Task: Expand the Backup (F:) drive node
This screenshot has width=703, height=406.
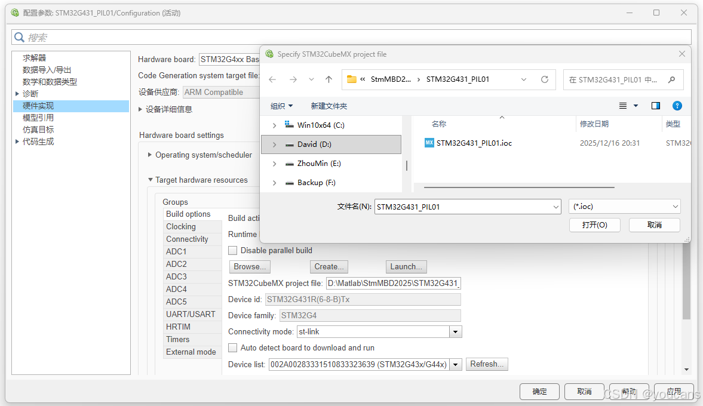Action: [x=274, y=183]
